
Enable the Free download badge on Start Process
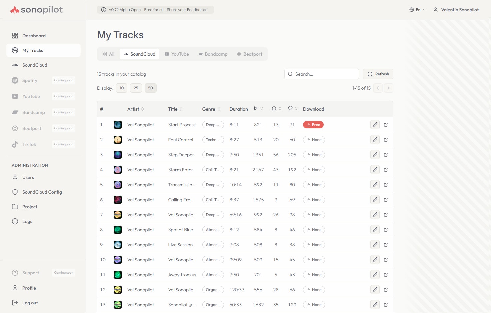click(313, 124)
